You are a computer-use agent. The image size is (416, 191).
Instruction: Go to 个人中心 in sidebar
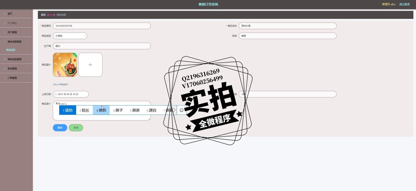click(12, 23)
